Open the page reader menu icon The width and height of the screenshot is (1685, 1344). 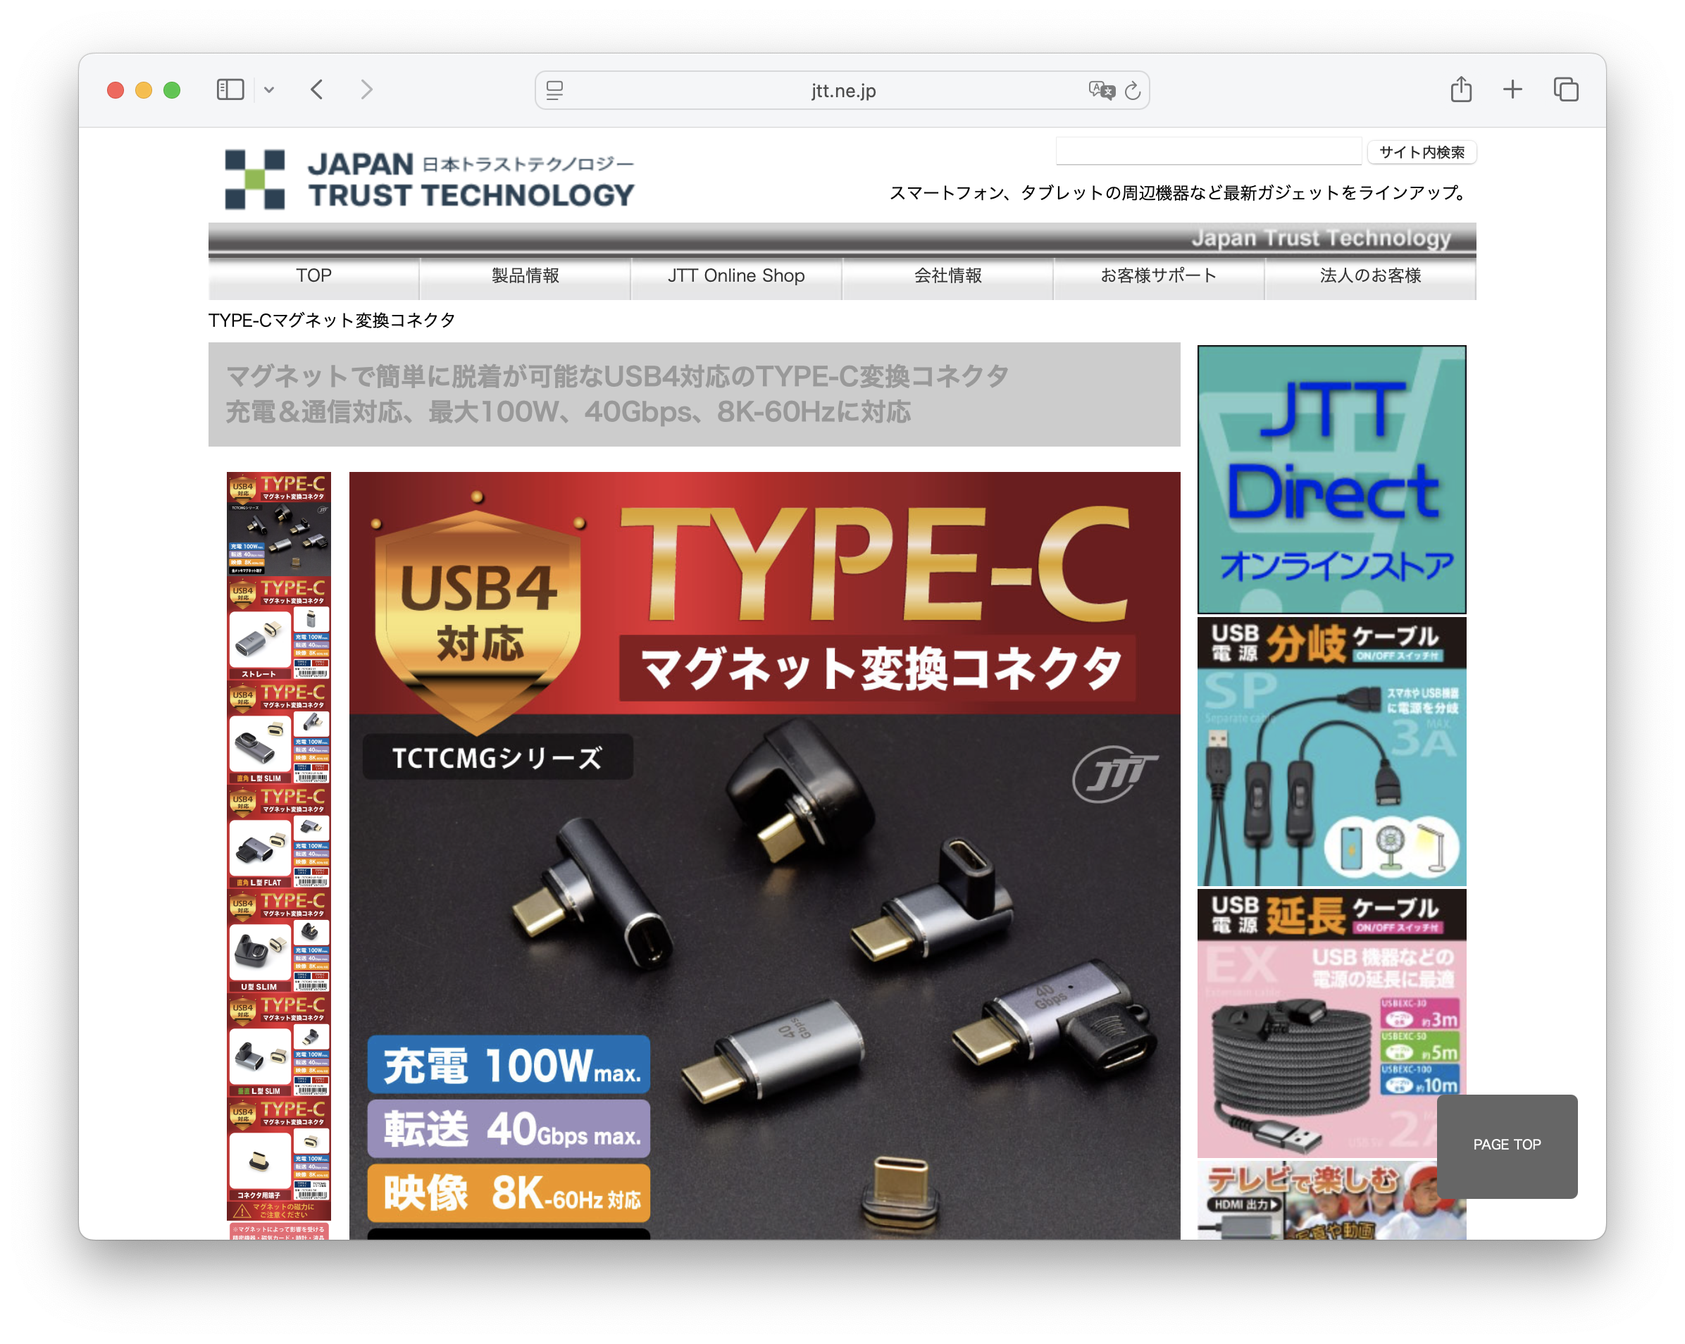pyautogui.click(x=555, y=91)
